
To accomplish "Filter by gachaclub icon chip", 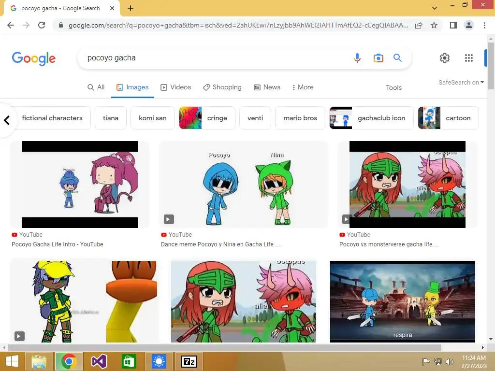I will 371,118.
